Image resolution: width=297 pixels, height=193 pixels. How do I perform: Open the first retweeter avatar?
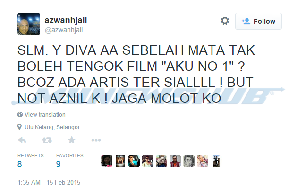107,161
